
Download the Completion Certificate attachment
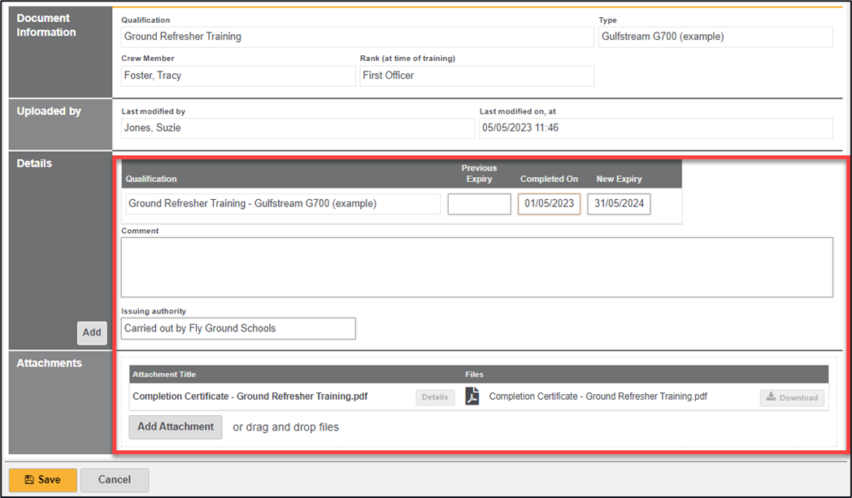click(x=792, y=397)
